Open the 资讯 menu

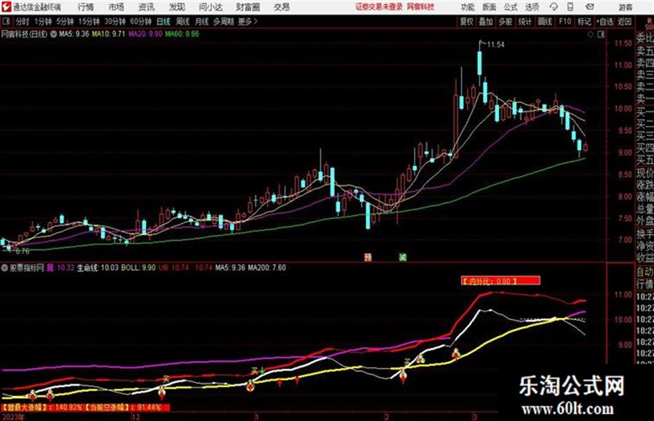point(147,7)
